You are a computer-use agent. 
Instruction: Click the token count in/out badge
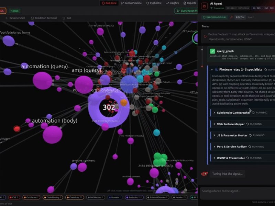pos(263,8)
